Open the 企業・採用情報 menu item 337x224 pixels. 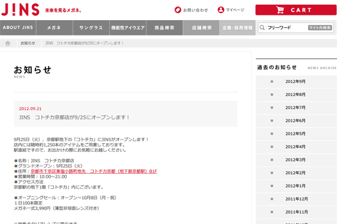tap(238, 28)
